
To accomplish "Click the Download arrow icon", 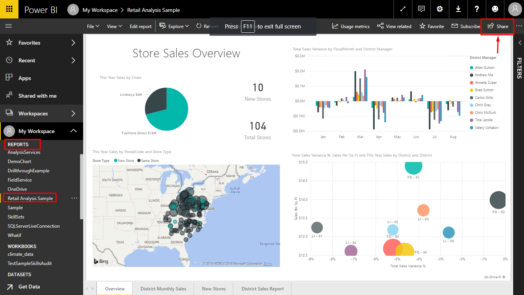I will pos(458,9).
